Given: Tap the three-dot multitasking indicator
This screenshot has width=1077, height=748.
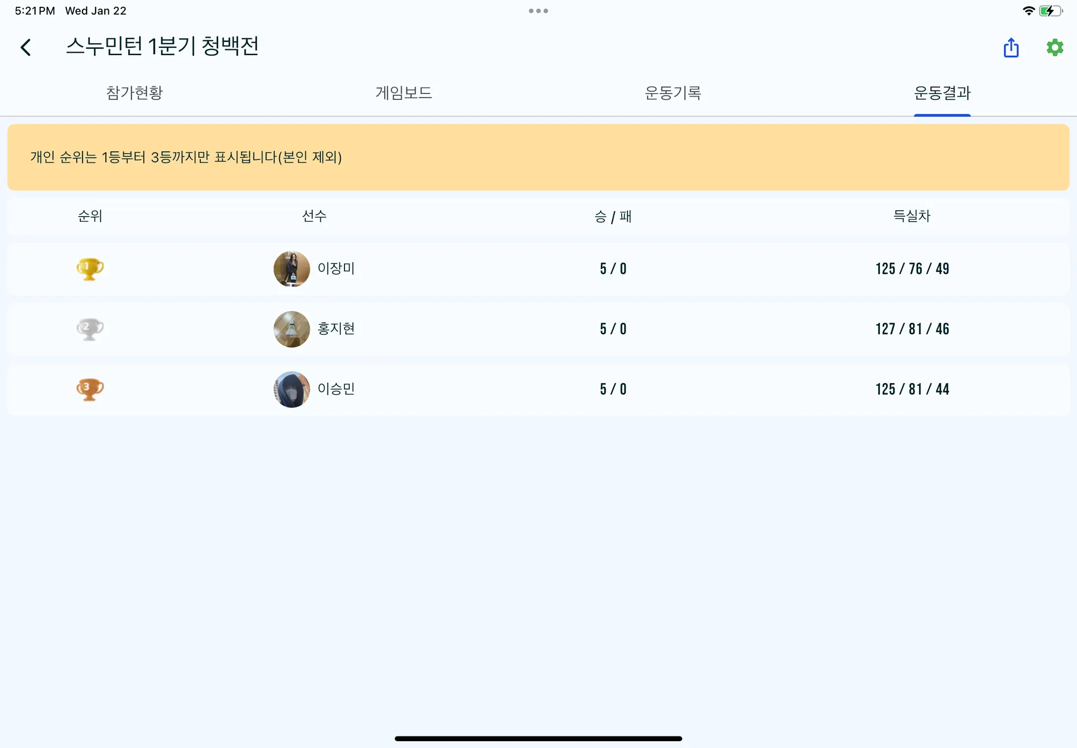Looking at the screenshot, I should tap(538, 11).
